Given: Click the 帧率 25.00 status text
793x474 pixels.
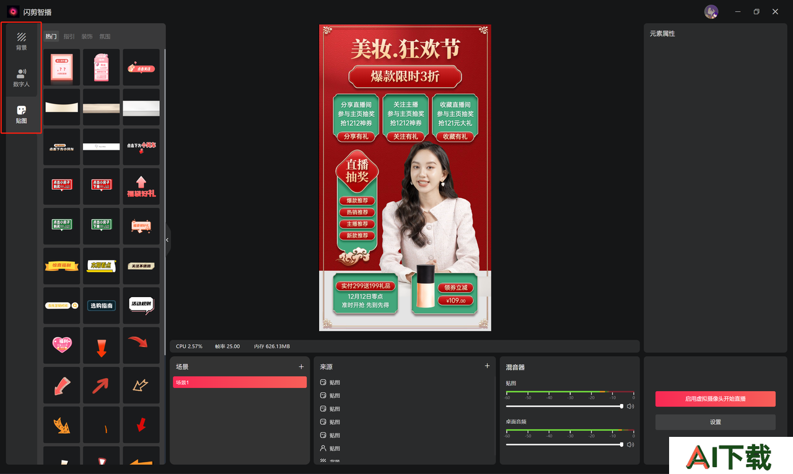Looking at the screenshot, I should coord(227,347).
